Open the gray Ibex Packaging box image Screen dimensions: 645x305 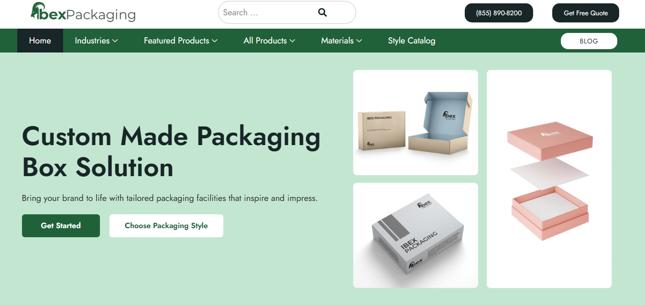pyautogui.click(x=415, y=235)
